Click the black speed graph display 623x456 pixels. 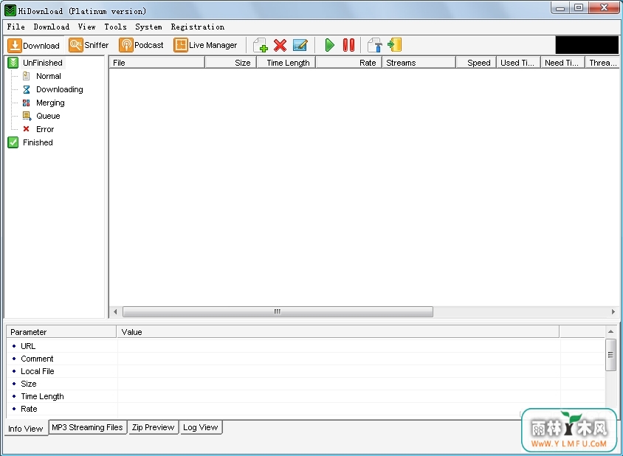tap(587, 45)
